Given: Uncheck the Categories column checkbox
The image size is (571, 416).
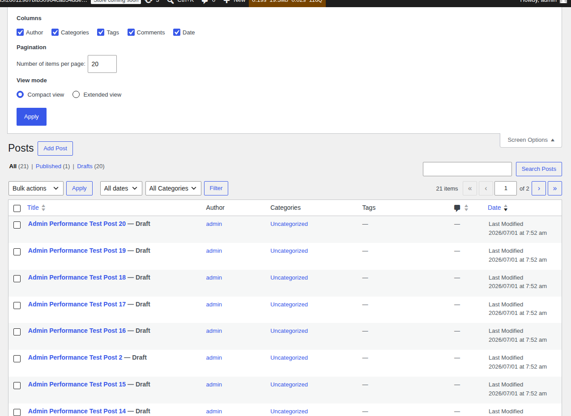Looking at the screenshot, I should [x=55, y=32].
